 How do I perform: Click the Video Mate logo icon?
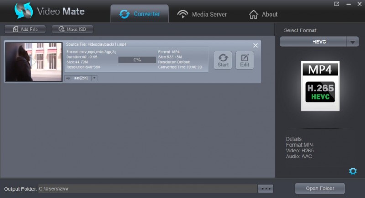[24, 11]
